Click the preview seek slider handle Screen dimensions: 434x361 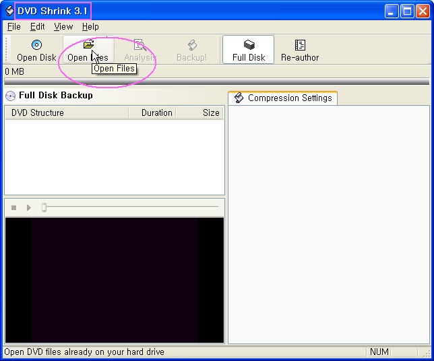tap(44, 207)
